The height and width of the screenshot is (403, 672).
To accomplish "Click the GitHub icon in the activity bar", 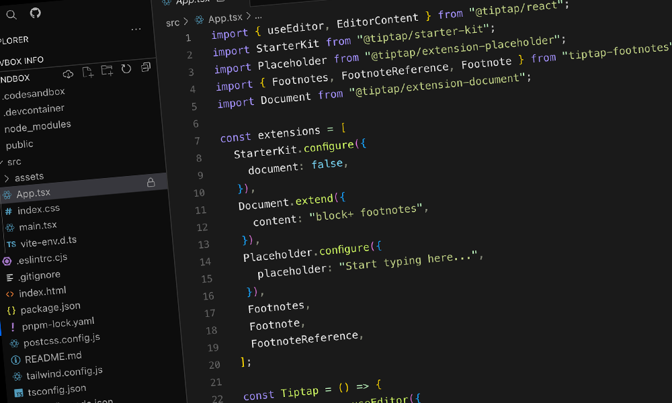I will coord(36,13).
